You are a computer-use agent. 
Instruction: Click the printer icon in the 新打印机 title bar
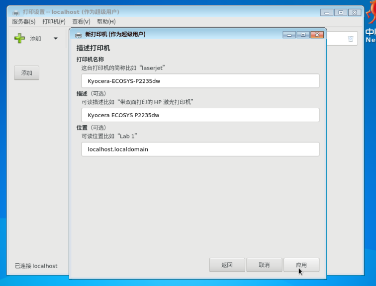tap(79, 34)
